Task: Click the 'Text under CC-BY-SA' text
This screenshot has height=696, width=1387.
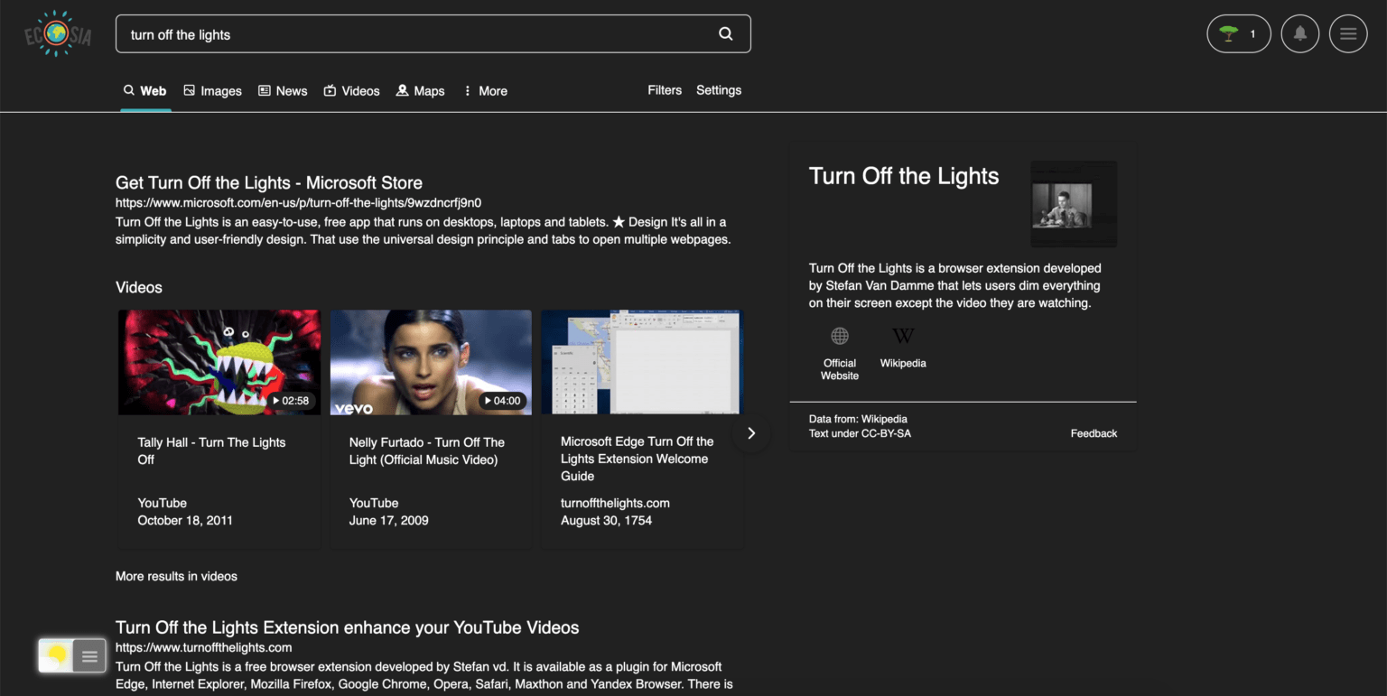Action: tap(860, 433)
